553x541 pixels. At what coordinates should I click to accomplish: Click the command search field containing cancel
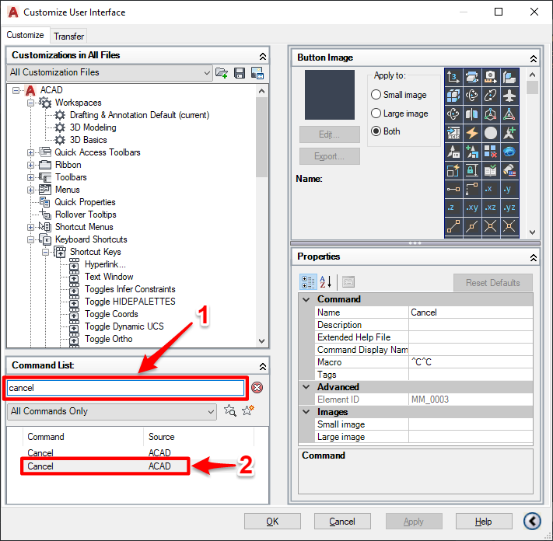[x=125, y=388]
